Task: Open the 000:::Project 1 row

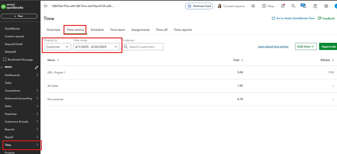Action: (191, 73)
